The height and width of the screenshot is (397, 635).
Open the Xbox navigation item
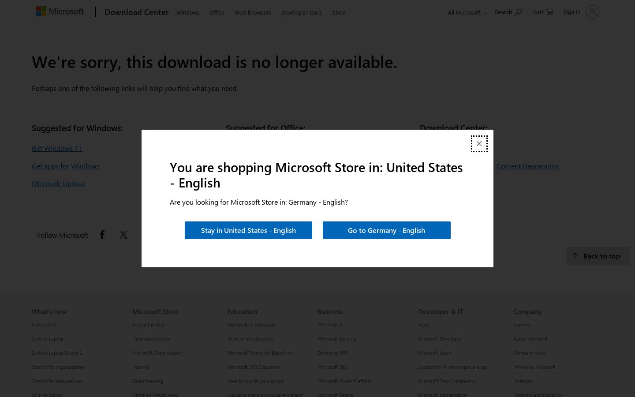(x=339, y=12)
